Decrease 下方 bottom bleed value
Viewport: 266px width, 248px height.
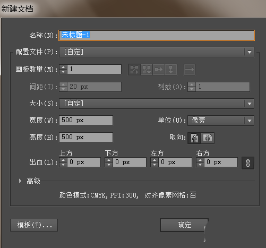tap(109, 165)
